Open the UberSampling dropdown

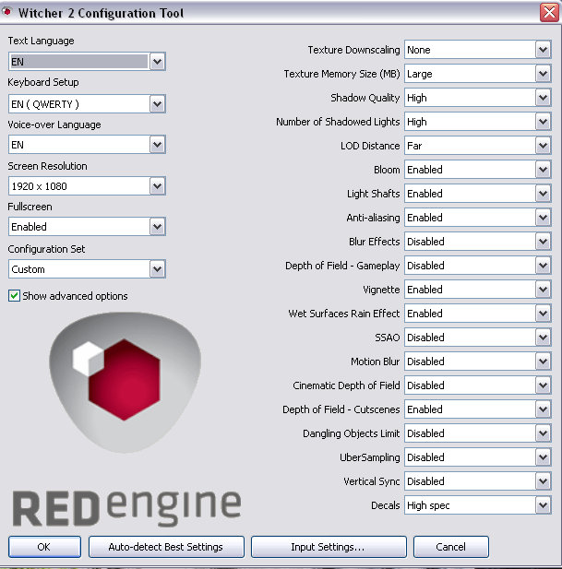pyautogui.click(x=478, y=456)
